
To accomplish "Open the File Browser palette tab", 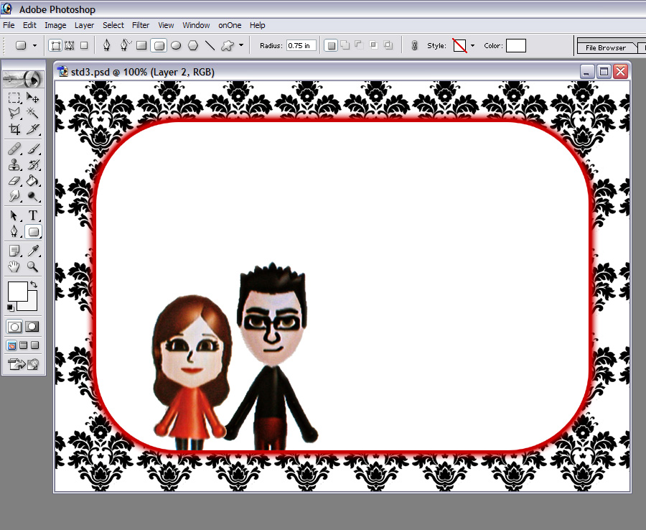I will [606, 48].
